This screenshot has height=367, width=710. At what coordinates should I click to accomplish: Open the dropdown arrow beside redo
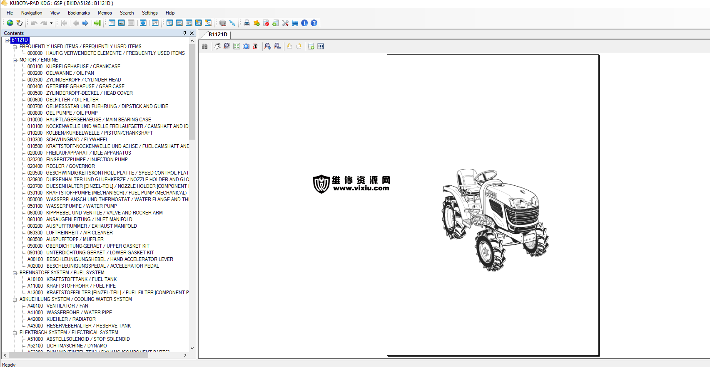pos(51,23)
